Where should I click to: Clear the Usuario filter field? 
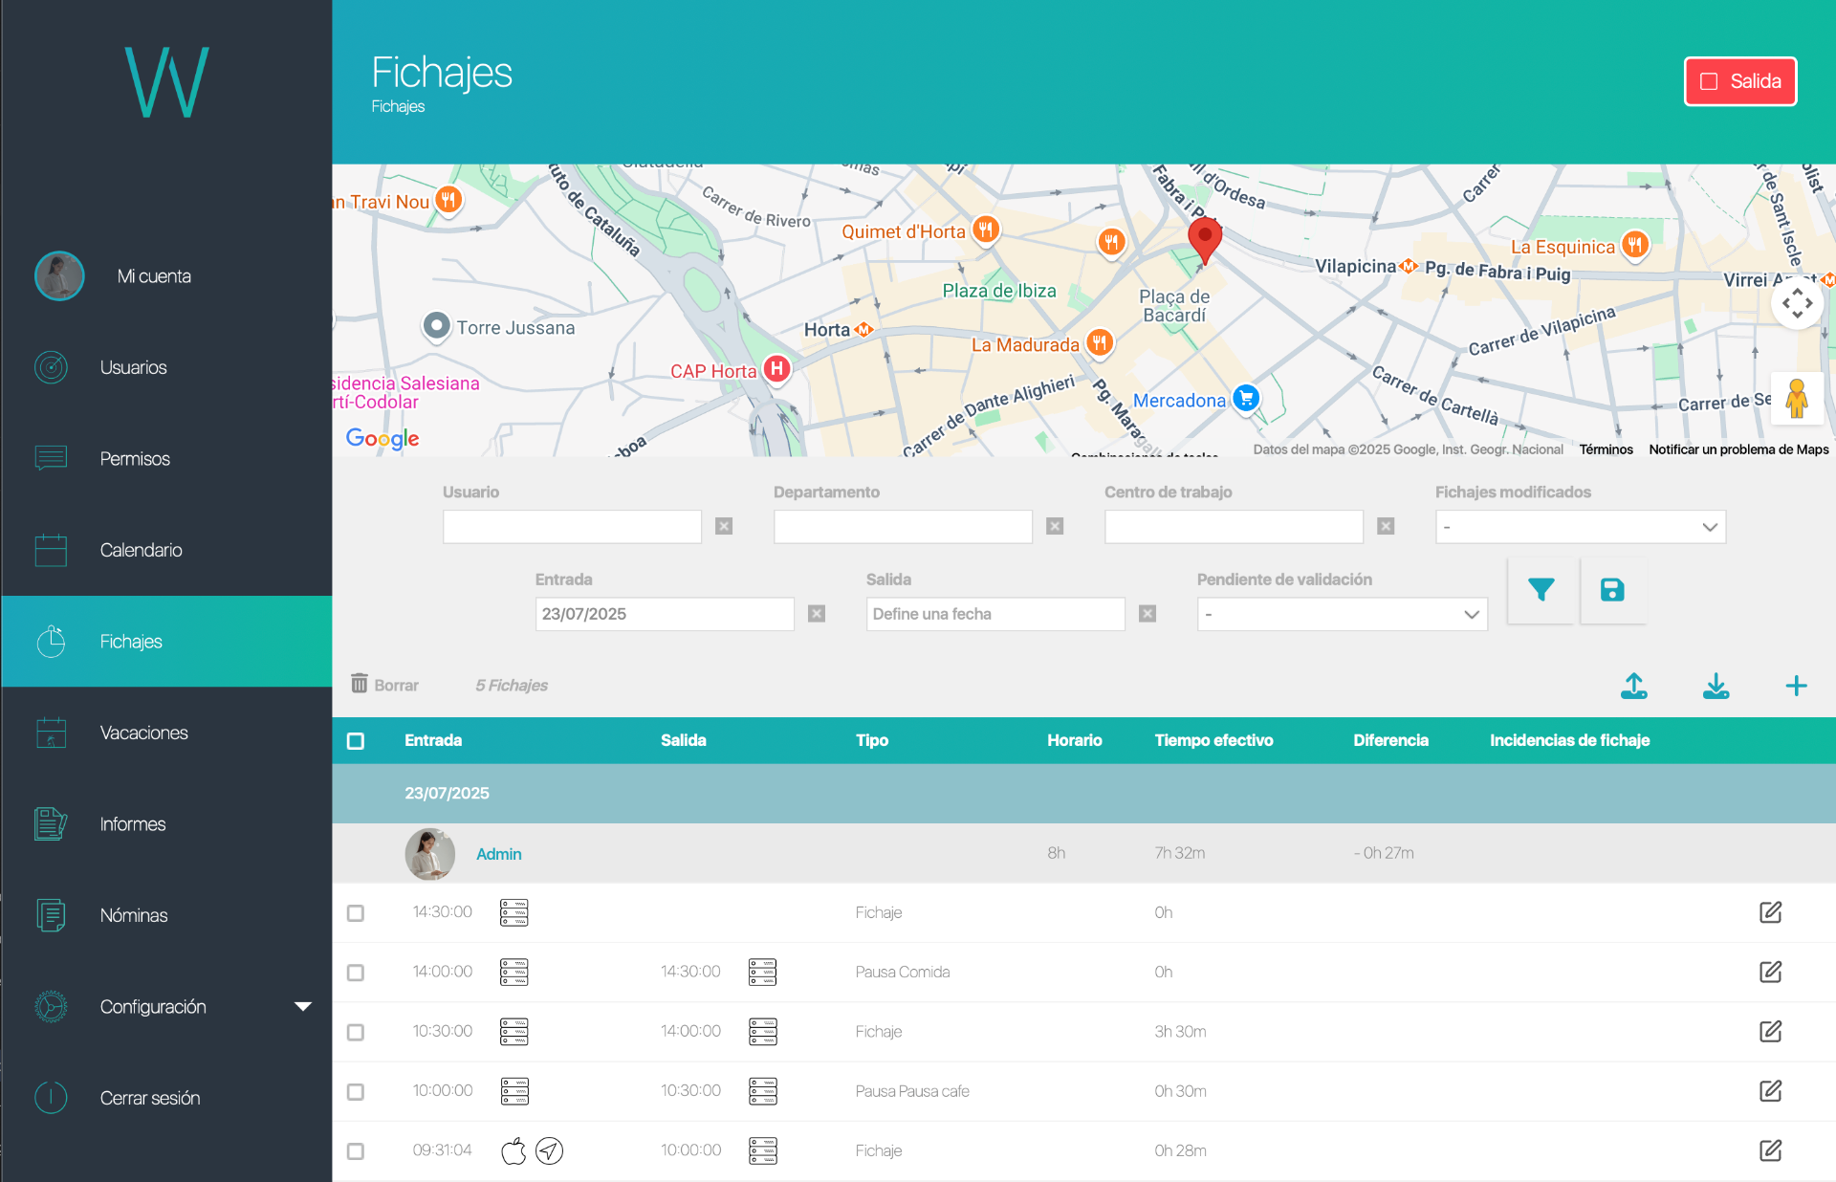point(724,526)
